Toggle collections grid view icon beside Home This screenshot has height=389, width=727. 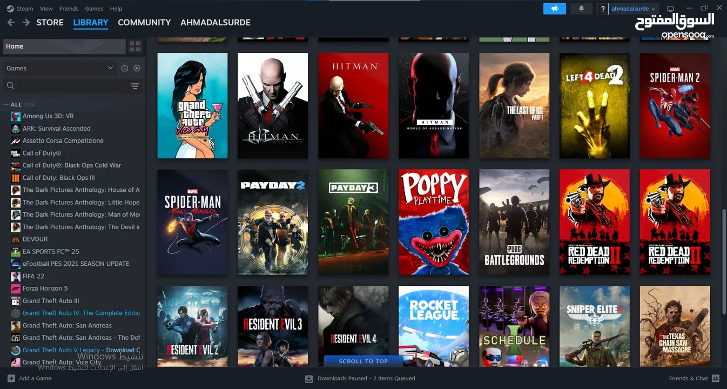pos(135,46)
